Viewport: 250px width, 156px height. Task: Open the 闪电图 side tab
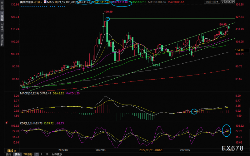2,27
